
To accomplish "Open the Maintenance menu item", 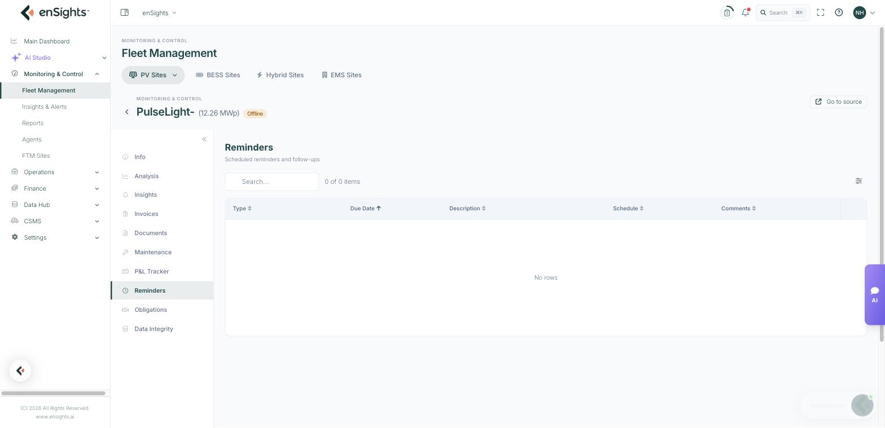I will point(162,252).
